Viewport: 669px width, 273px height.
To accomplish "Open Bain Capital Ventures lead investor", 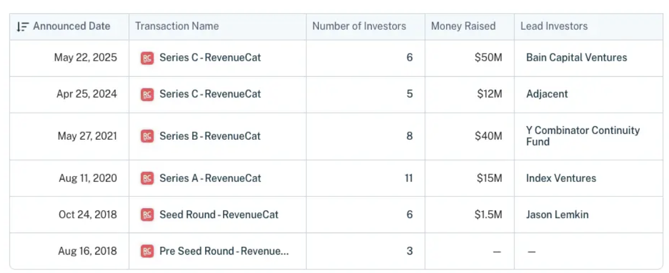I will (x=576, y=58).
